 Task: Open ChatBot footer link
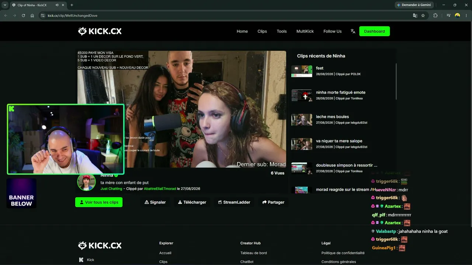click(247, 262)
